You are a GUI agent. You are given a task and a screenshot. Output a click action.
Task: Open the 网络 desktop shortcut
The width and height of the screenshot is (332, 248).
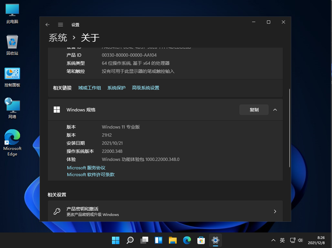12,107
